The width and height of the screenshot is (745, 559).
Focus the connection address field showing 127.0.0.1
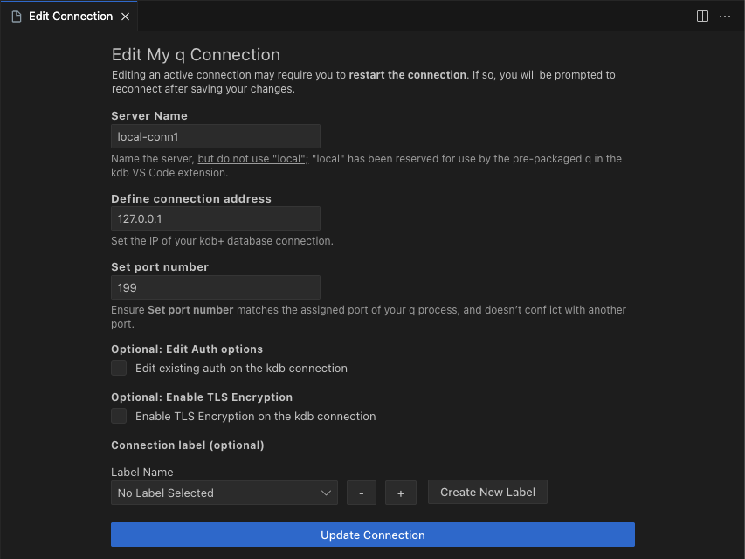point(215,218)
